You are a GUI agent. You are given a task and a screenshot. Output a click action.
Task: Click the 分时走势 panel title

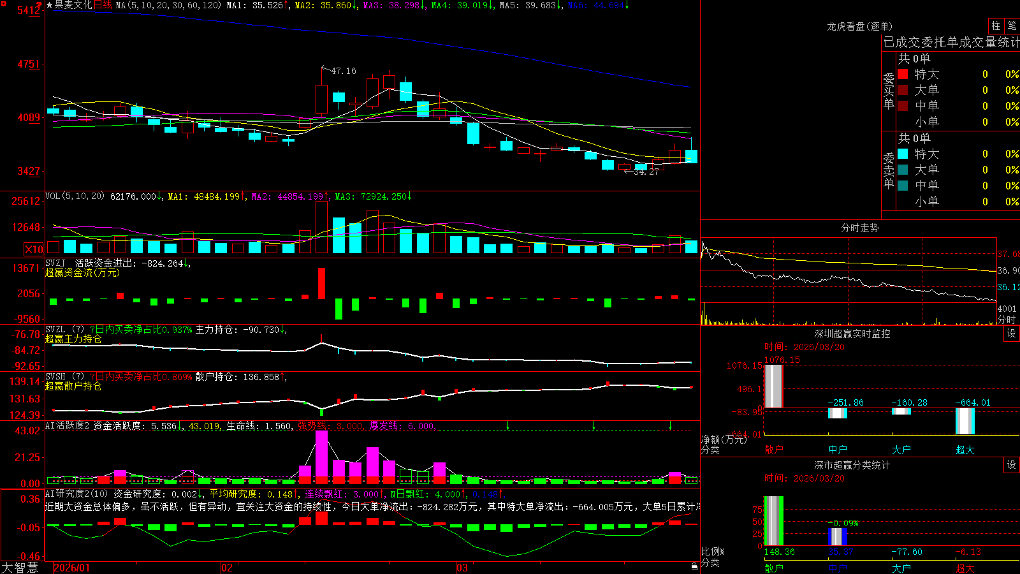coord(859,228)
